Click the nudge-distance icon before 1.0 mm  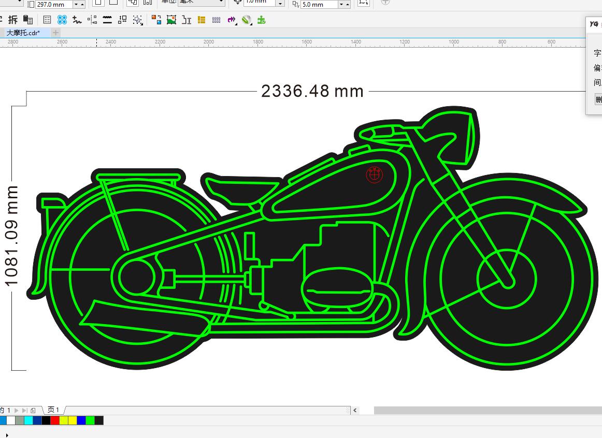pyautogui.click(x=238, y=3)
